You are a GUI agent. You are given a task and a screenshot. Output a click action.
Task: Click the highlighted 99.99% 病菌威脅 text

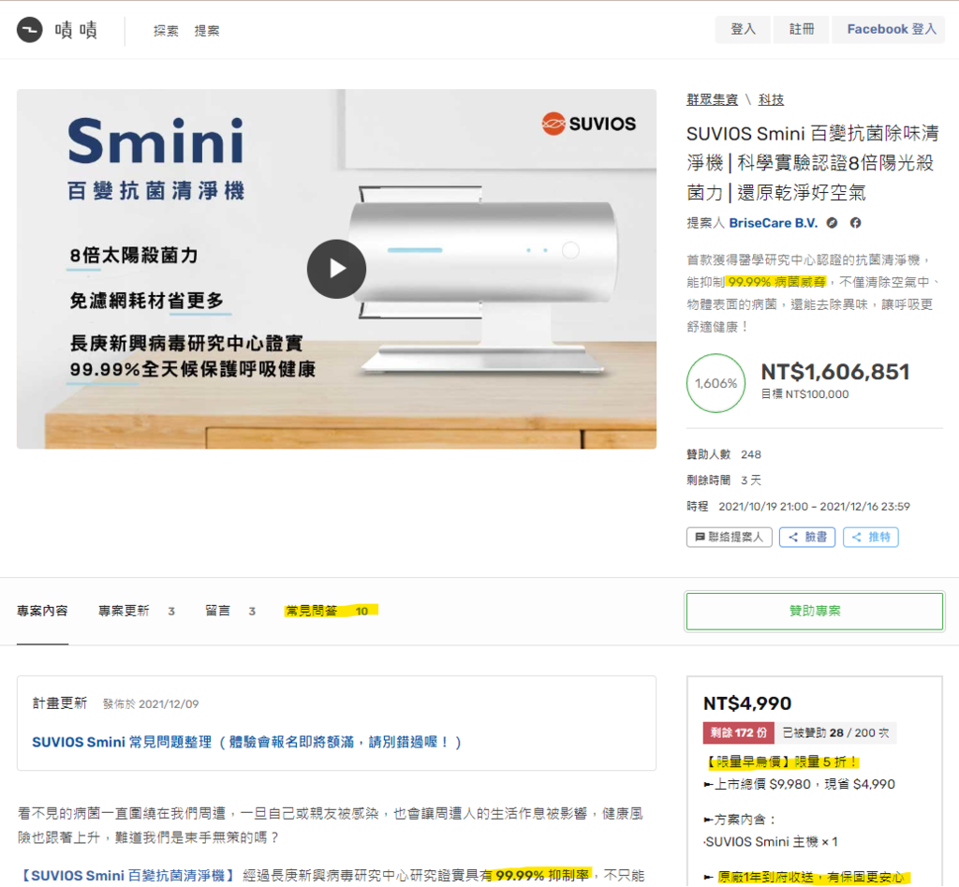click(776, 282)
